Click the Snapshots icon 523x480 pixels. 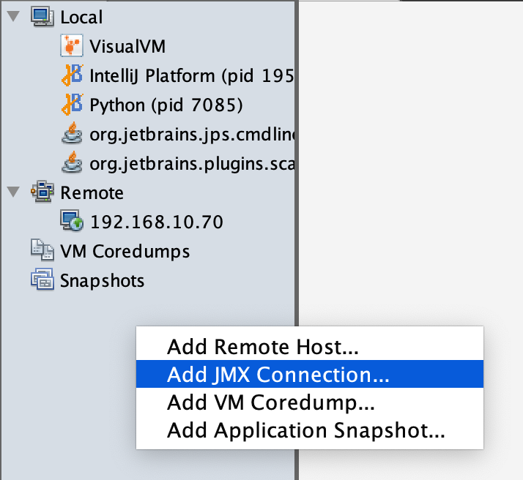tap(42, 280)
